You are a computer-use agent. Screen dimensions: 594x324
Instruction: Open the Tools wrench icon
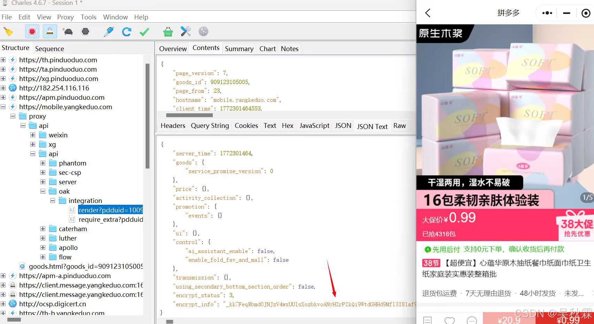coord(186,32)
